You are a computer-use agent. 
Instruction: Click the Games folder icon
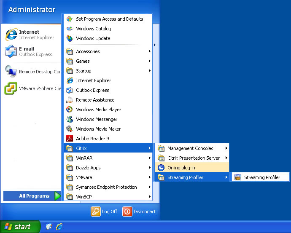[70, 61]
